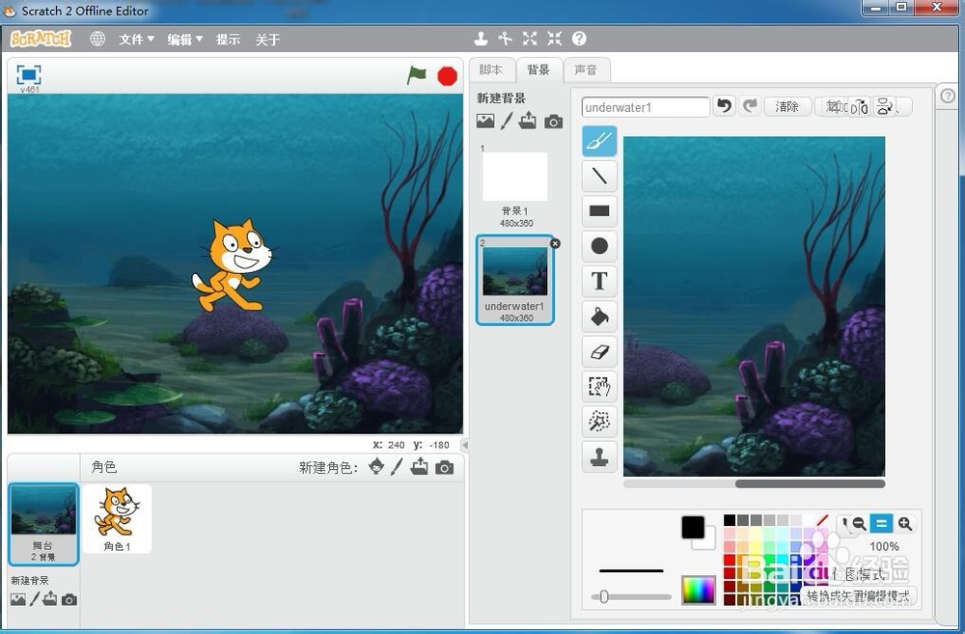Select the Fill bucket tool
Screen dimensions: 965x634
click(x=599, y=317)
